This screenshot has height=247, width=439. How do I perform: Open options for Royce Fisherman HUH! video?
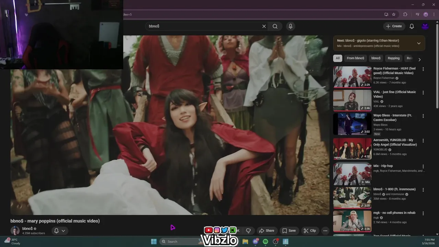coord(423,69)
